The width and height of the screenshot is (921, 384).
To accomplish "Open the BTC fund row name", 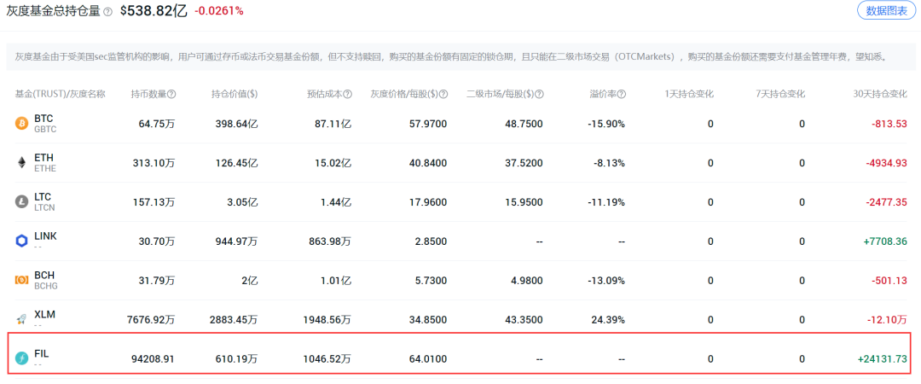I will (43, 119).
